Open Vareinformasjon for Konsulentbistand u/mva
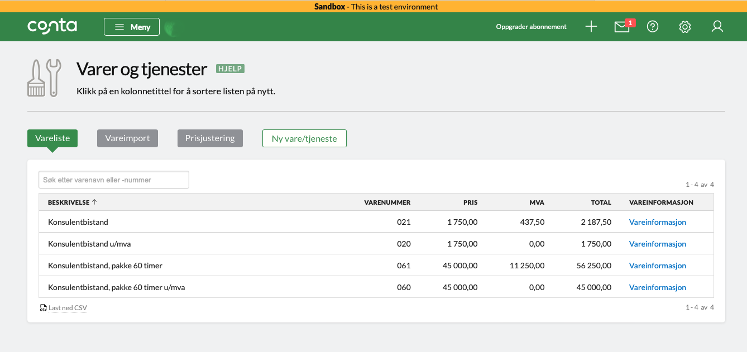The image size is (747, 352). pyautogui.click(x=657, y=244)
